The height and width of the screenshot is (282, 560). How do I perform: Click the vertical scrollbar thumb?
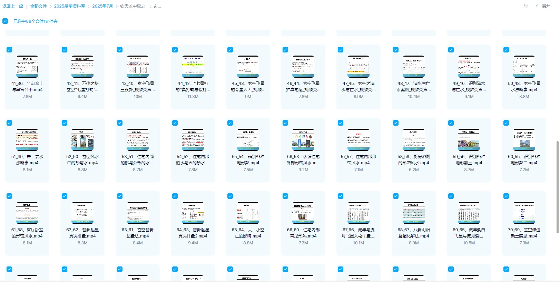tap(557, 187)
